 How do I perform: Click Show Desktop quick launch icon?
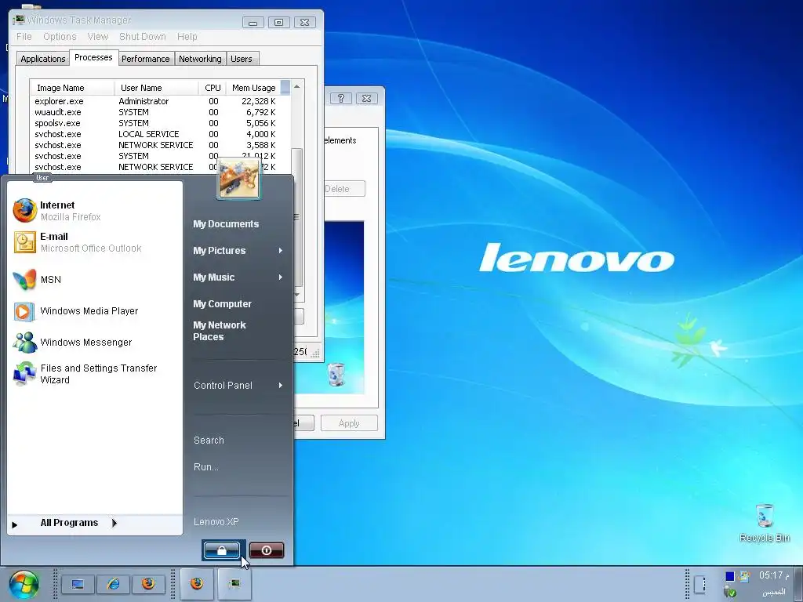(x=78, y=584)
